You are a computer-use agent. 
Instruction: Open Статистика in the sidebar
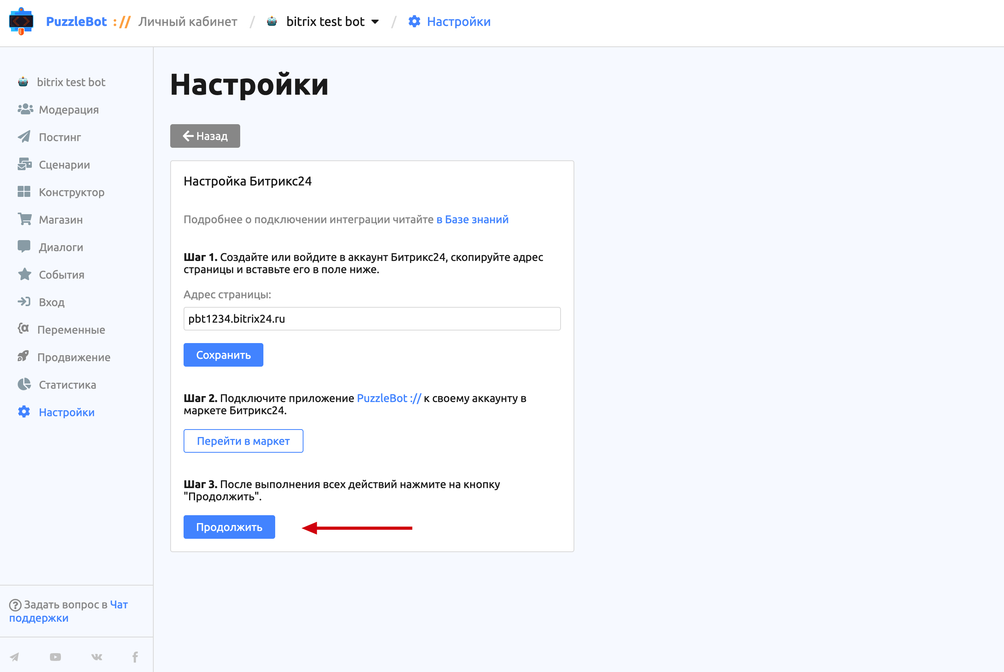[67, 384]
